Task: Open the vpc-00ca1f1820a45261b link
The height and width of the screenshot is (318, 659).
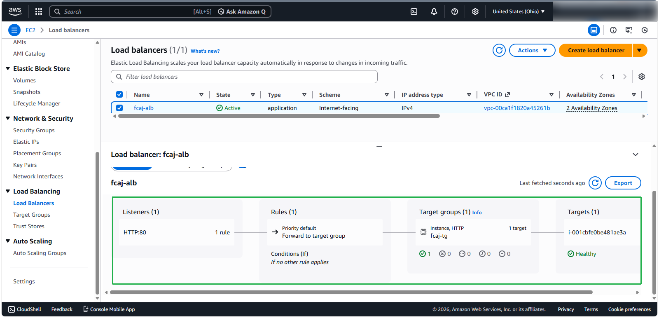Action: coord(517,108)
